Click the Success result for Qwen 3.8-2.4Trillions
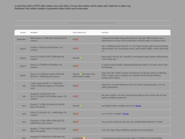Screen dimensions: 185x139 pos(84,75)
